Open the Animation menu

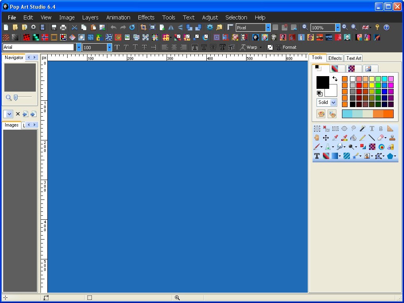[118, 17]
